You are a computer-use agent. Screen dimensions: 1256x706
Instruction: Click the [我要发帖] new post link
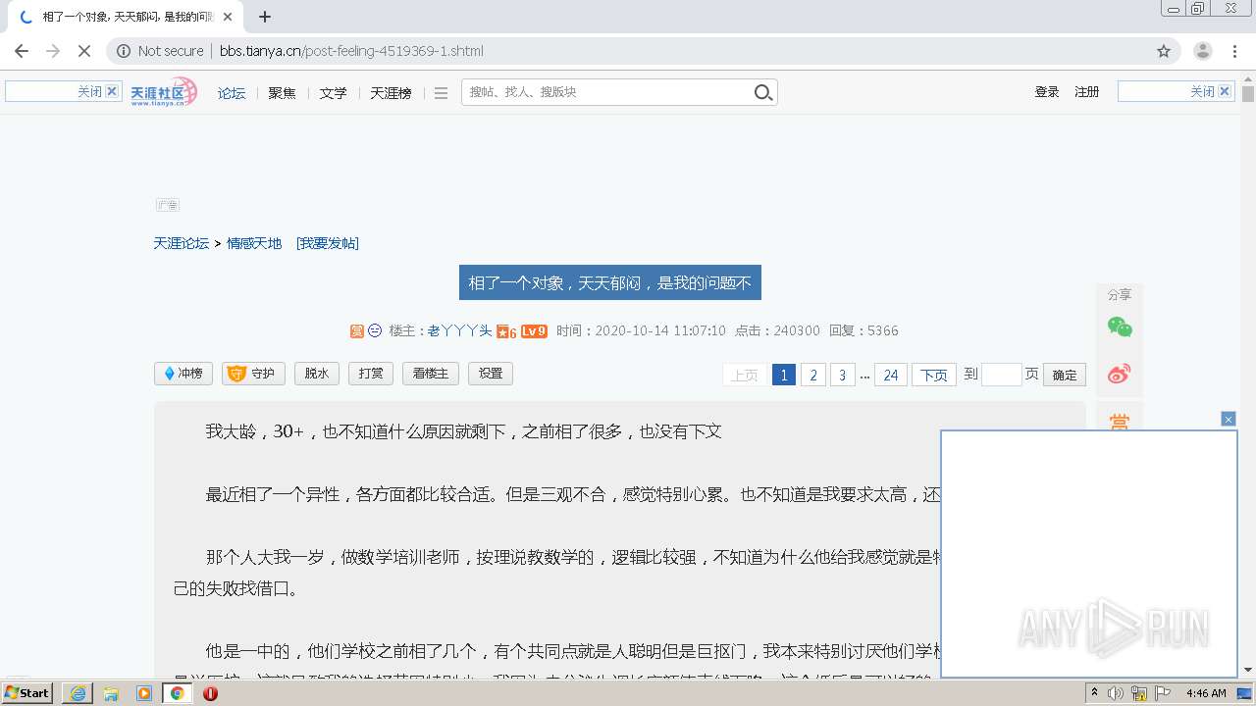tap(328, 243)
